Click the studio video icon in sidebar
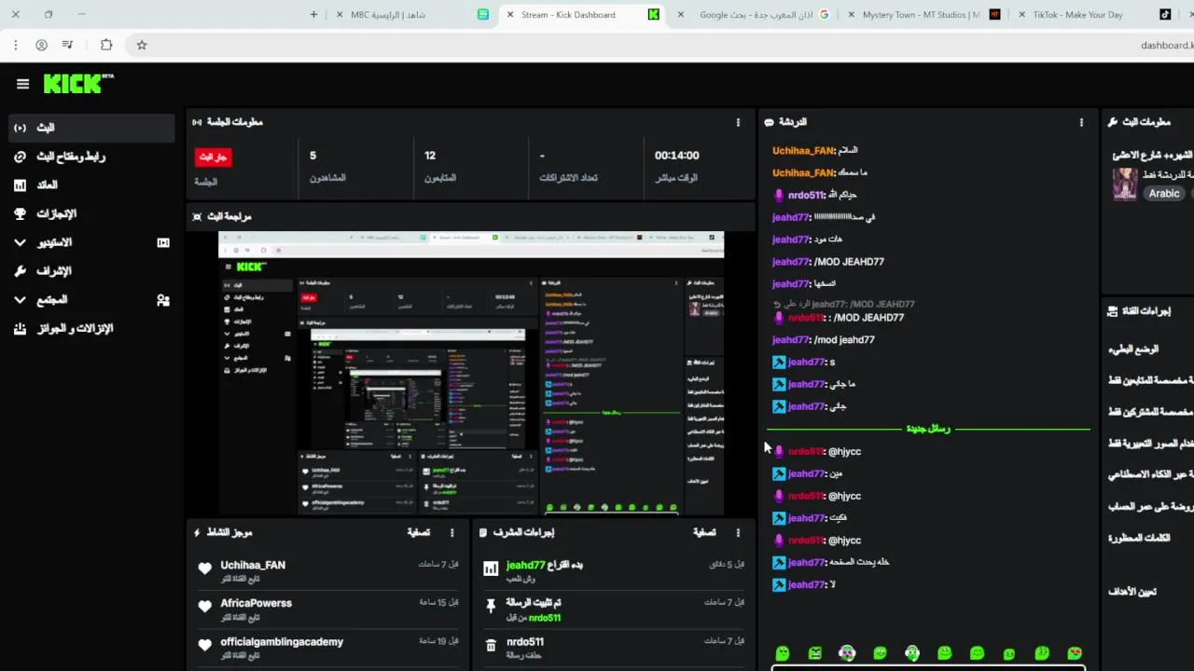 point(163,242)
